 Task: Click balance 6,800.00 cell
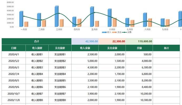[139, 74]
